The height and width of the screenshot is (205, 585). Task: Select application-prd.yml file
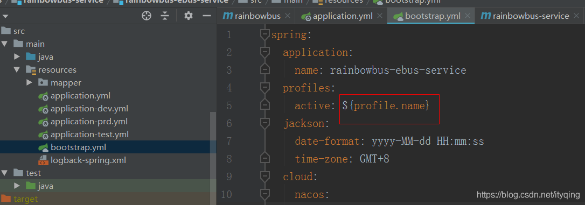tap(89, 122)
